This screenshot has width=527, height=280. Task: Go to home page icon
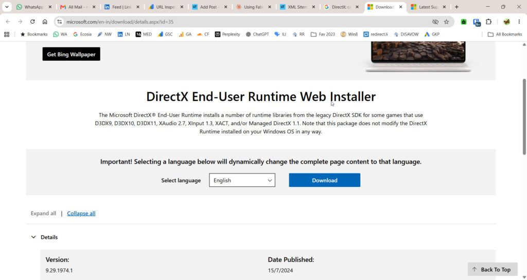pyautogui.click(x=45, y=22)
